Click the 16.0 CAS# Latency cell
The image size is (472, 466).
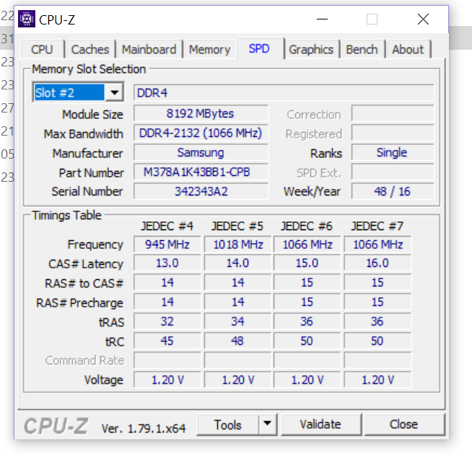pos(377,263)
